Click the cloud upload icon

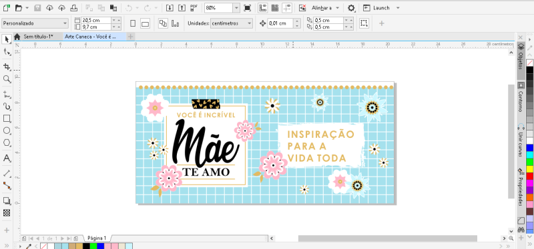pos(61,7)
